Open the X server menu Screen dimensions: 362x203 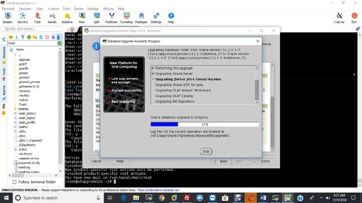54,8
